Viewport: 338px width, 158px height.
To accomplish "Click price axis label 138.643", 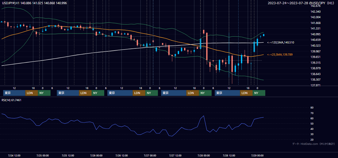I will [x=316, y=74].
